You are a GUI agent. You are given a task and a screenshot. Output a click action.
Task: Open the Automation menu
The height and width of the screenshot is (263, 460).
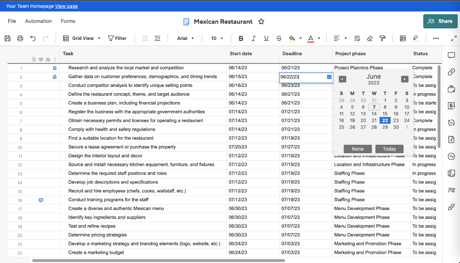click(38, 21)
